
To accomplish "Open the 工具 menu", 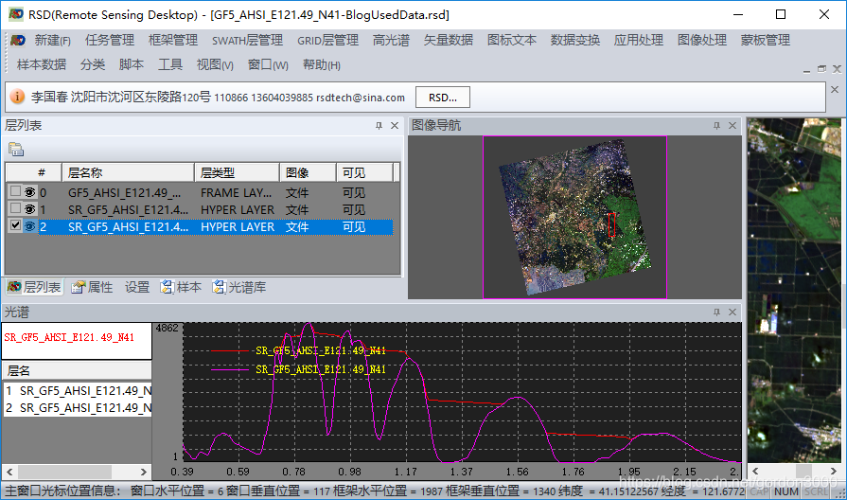I will 170,64.
